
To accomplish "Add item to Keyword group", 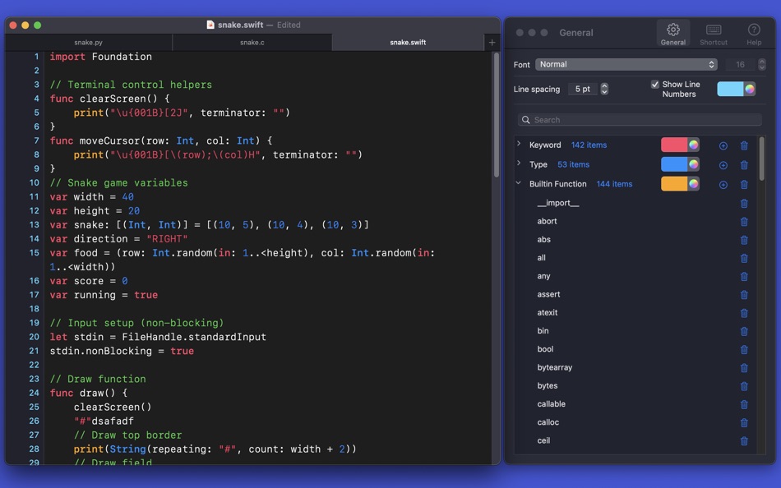I will (723, 145).
